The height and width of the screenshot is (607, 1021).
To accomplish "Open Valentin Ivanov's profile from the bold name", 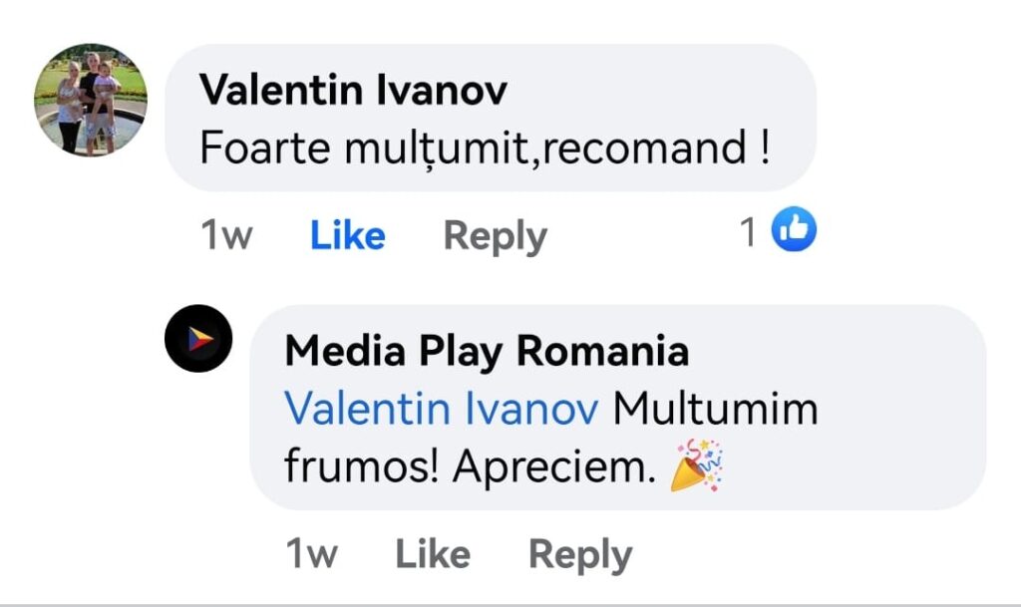I will pyautogui.click(x=353, y=91).
